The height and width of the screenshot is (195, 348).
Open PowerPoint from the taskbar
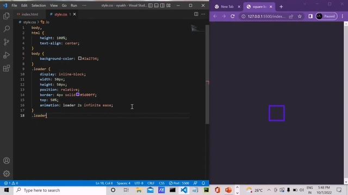(228, 190)
